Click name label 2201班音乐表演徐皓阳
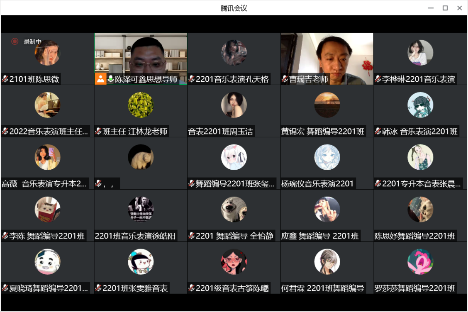The image size is (468, 312). tap(135, 236)
